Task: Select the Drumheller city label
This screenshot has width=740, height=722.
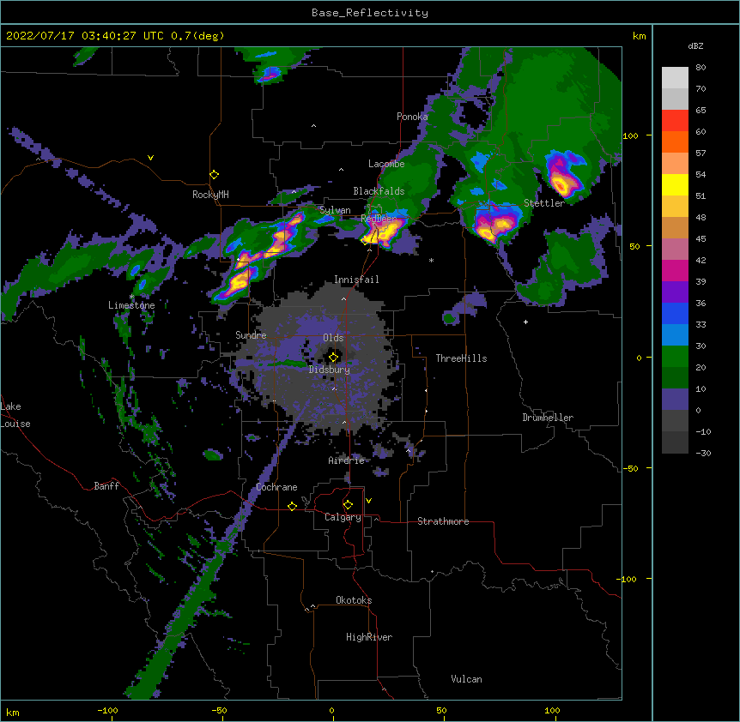Action: pos(548,418)
